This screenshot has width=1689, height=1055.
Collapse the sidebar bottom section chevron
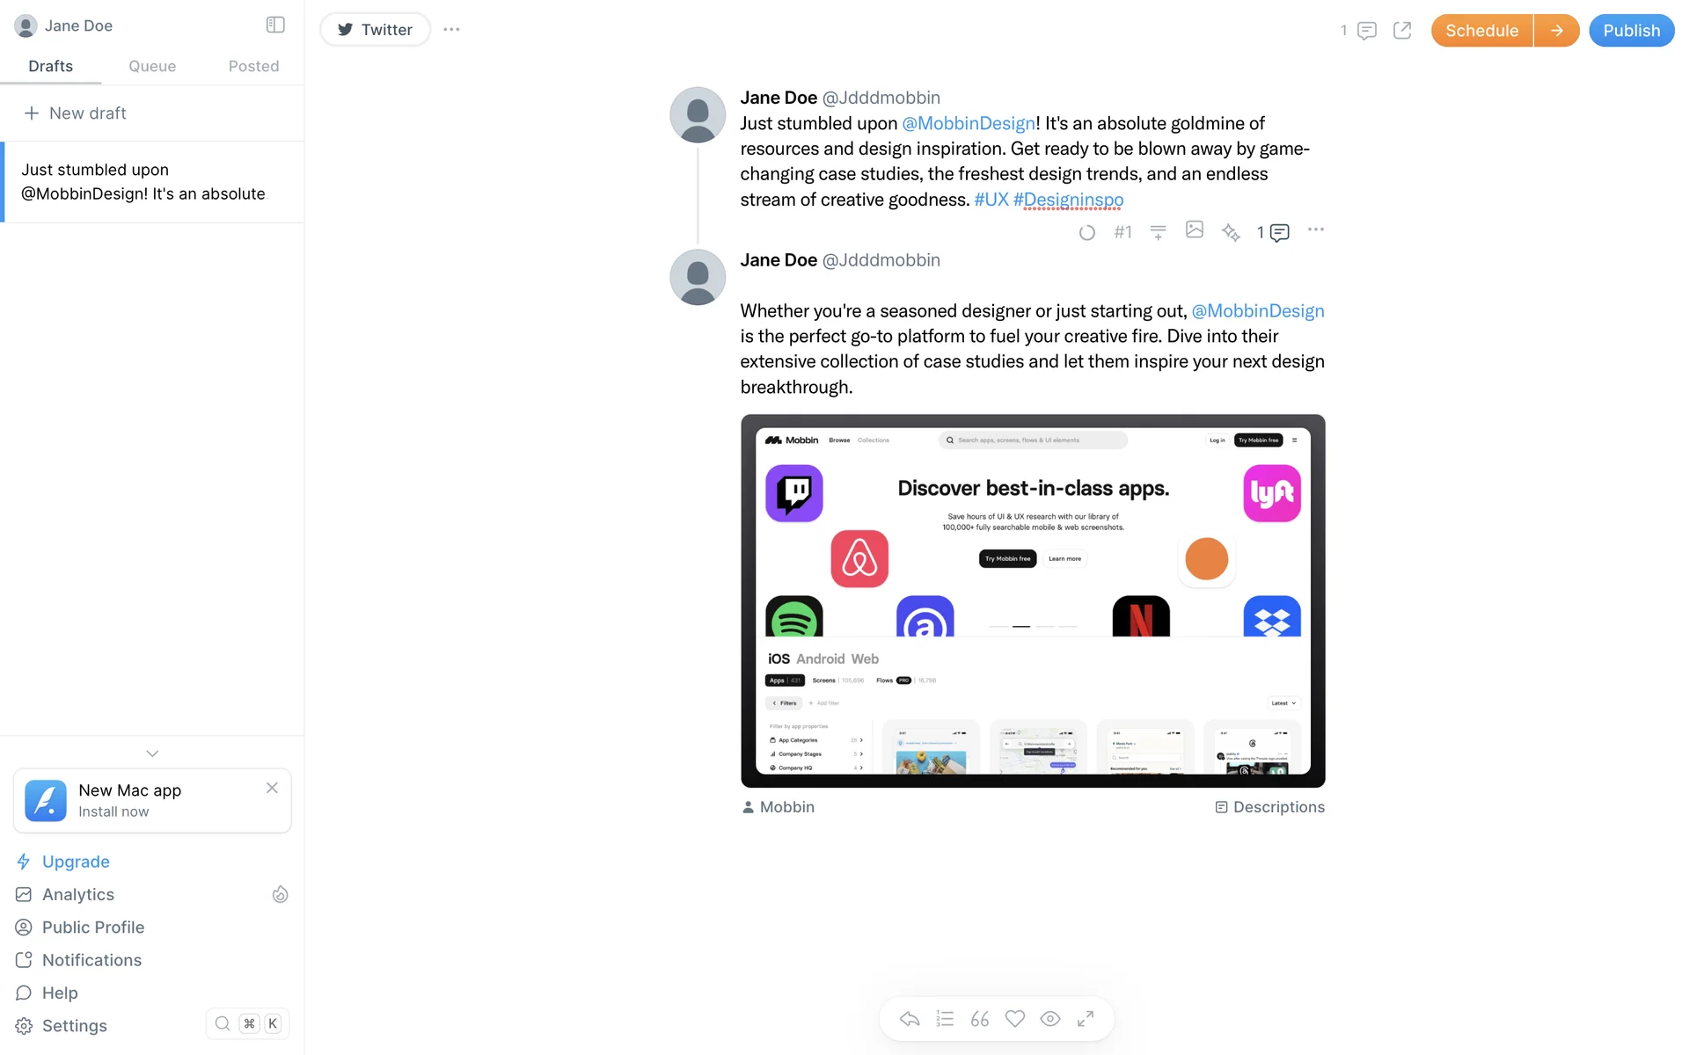click(152, 753)
